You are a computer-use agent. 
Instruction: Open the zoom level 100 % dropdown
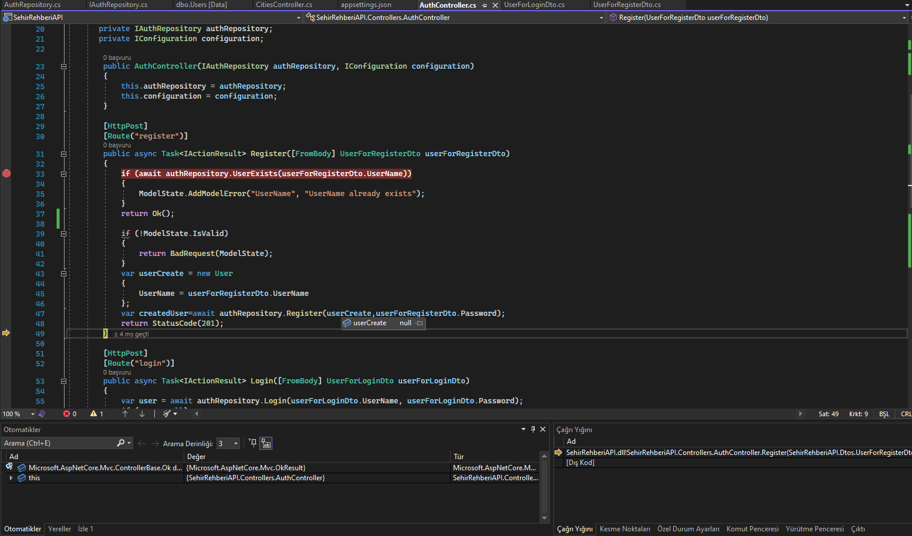click(x=32, y=414)
